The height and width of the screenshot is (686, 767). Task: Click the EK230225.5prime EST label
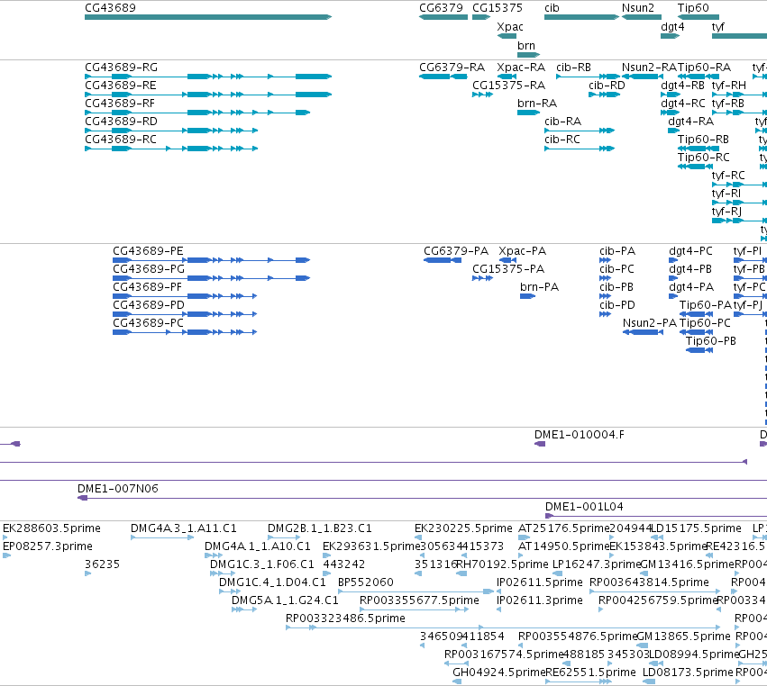463,528
